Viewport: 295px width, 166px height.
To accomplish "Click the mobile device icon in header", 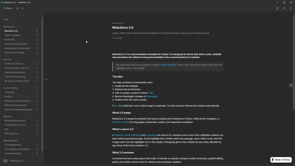I will click(277, 8).
